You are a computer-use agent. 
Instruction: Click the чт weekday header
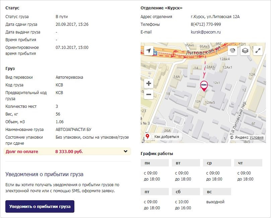pyautogui.click(x=248, y=163)
